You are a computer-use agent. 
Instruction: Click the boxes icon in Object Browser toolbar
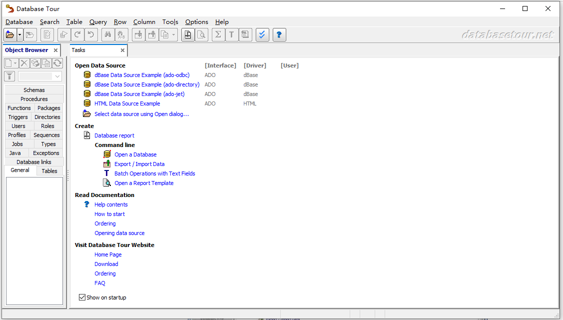35,63
